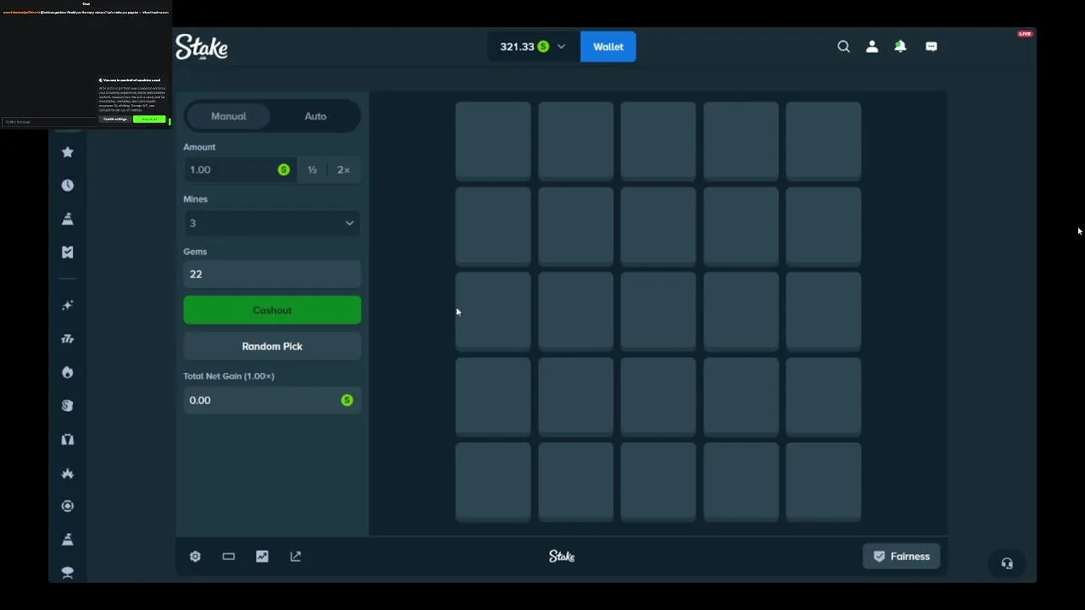Reveal the first tile in the bottom row
Screen dimensions: 1085x610
click(493, 481)
